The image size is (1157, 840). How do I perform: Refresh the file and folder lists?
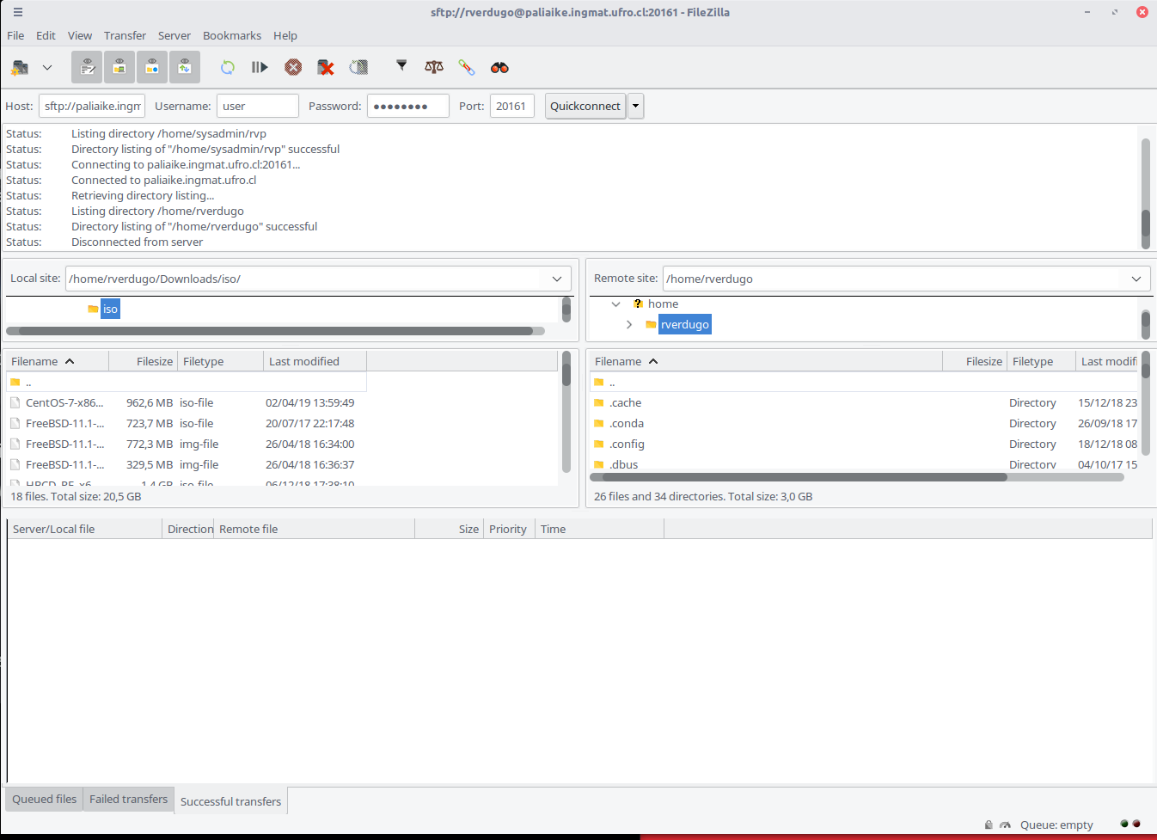[x=228, y=67]
